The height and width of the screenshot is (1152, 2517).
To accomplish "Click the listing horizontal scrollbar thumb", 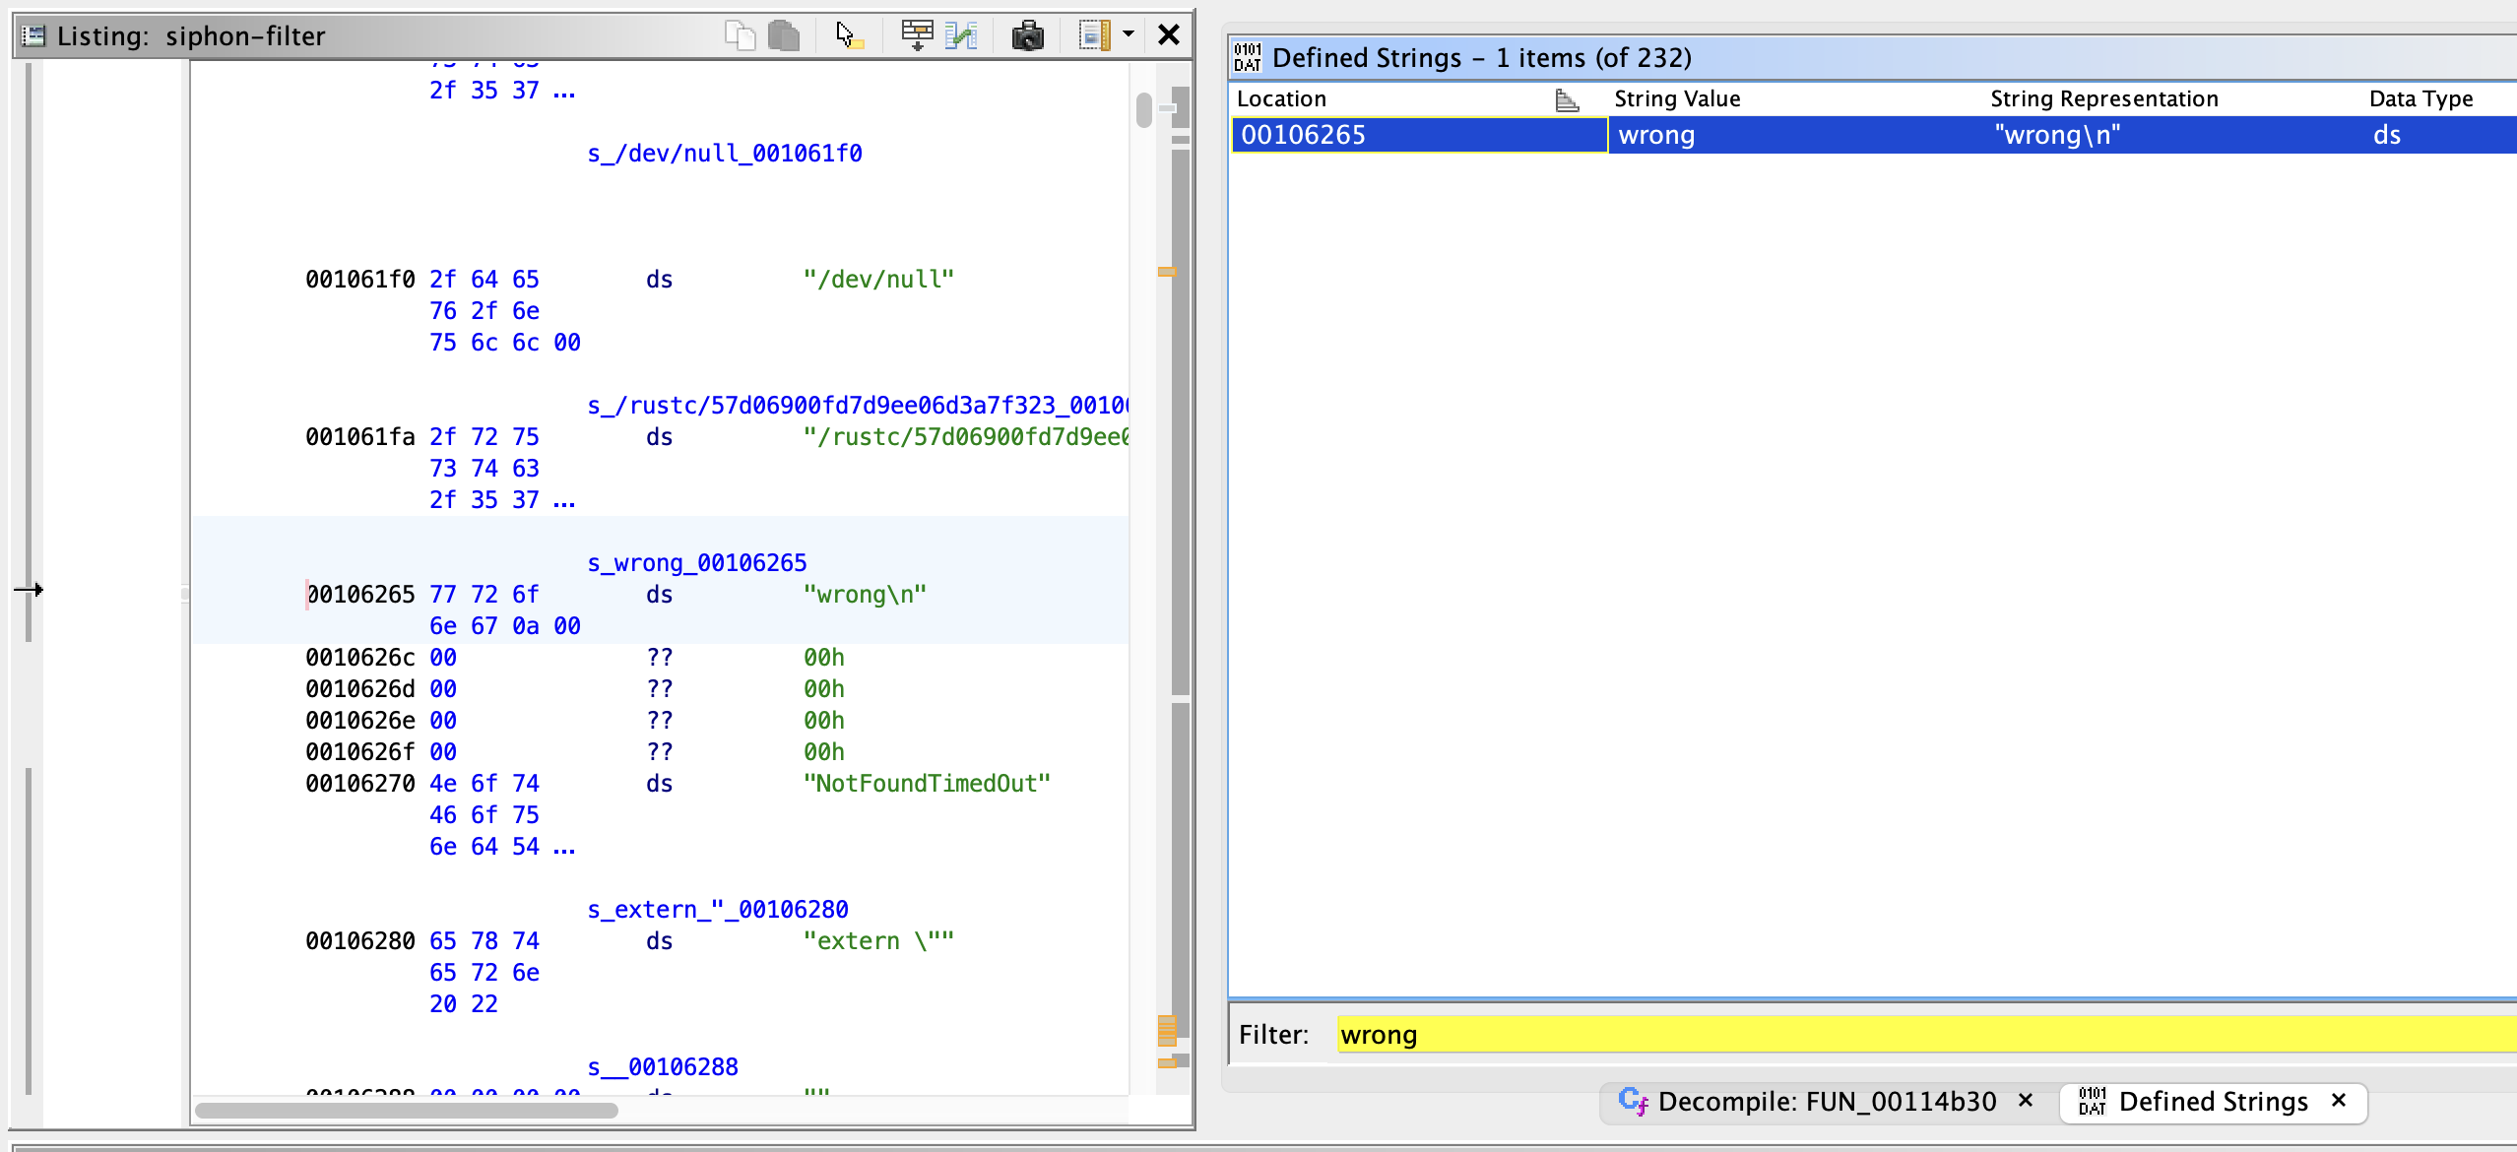I will click(407, 1111).
